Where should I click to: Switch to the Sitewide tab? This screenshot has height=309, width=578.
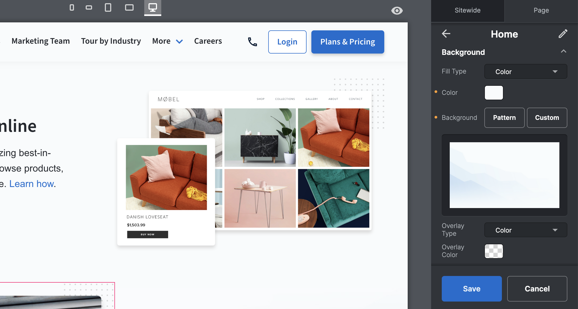(468, 10)
